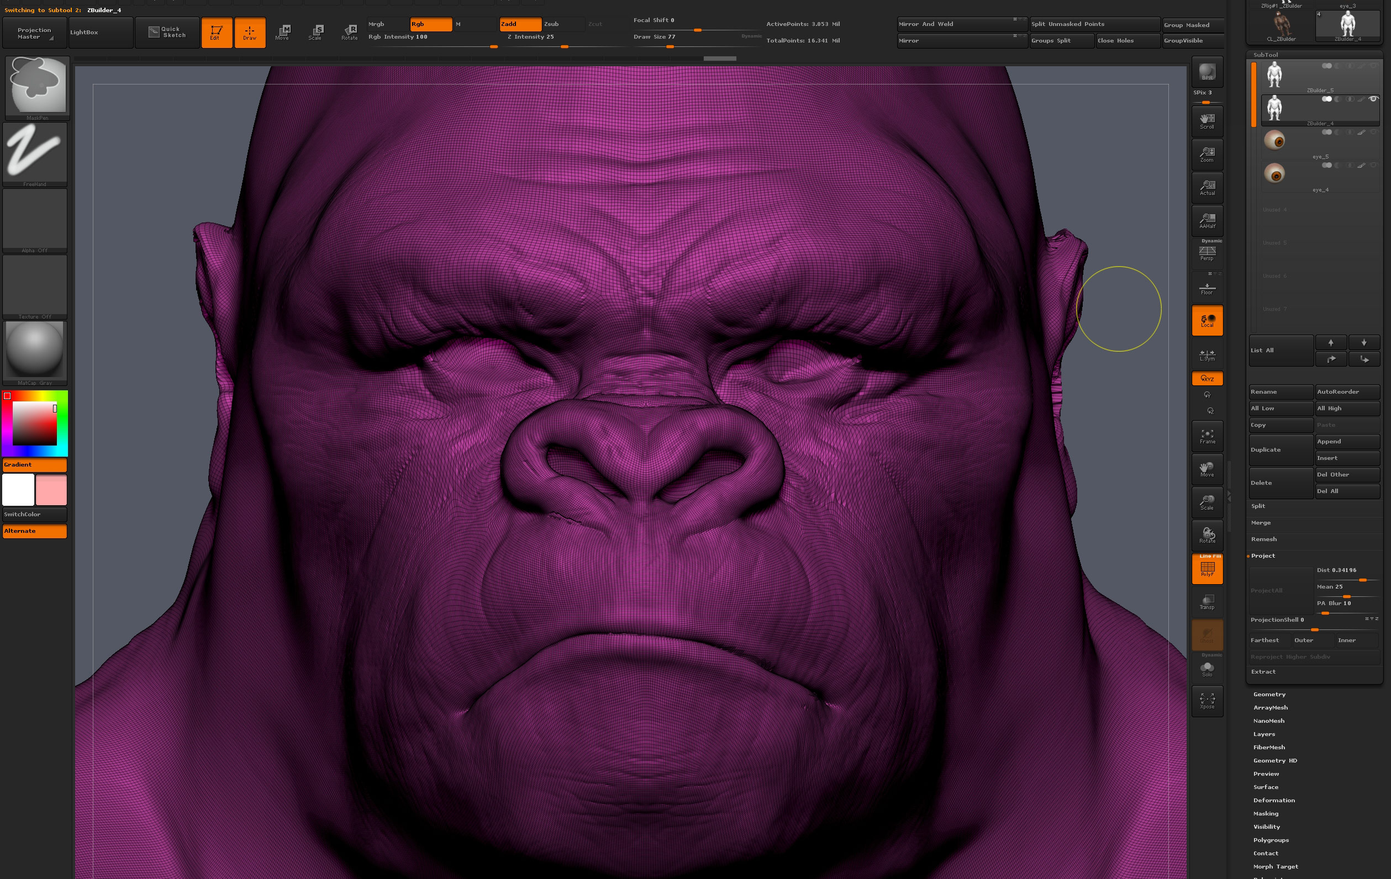Toggle Local transformations button

pyautogui.click(x=1207, y=321)
